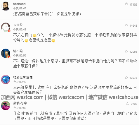Open the pink cyclist avatar
This screenshot has width=139, height=125.
[x=6, y=105]
